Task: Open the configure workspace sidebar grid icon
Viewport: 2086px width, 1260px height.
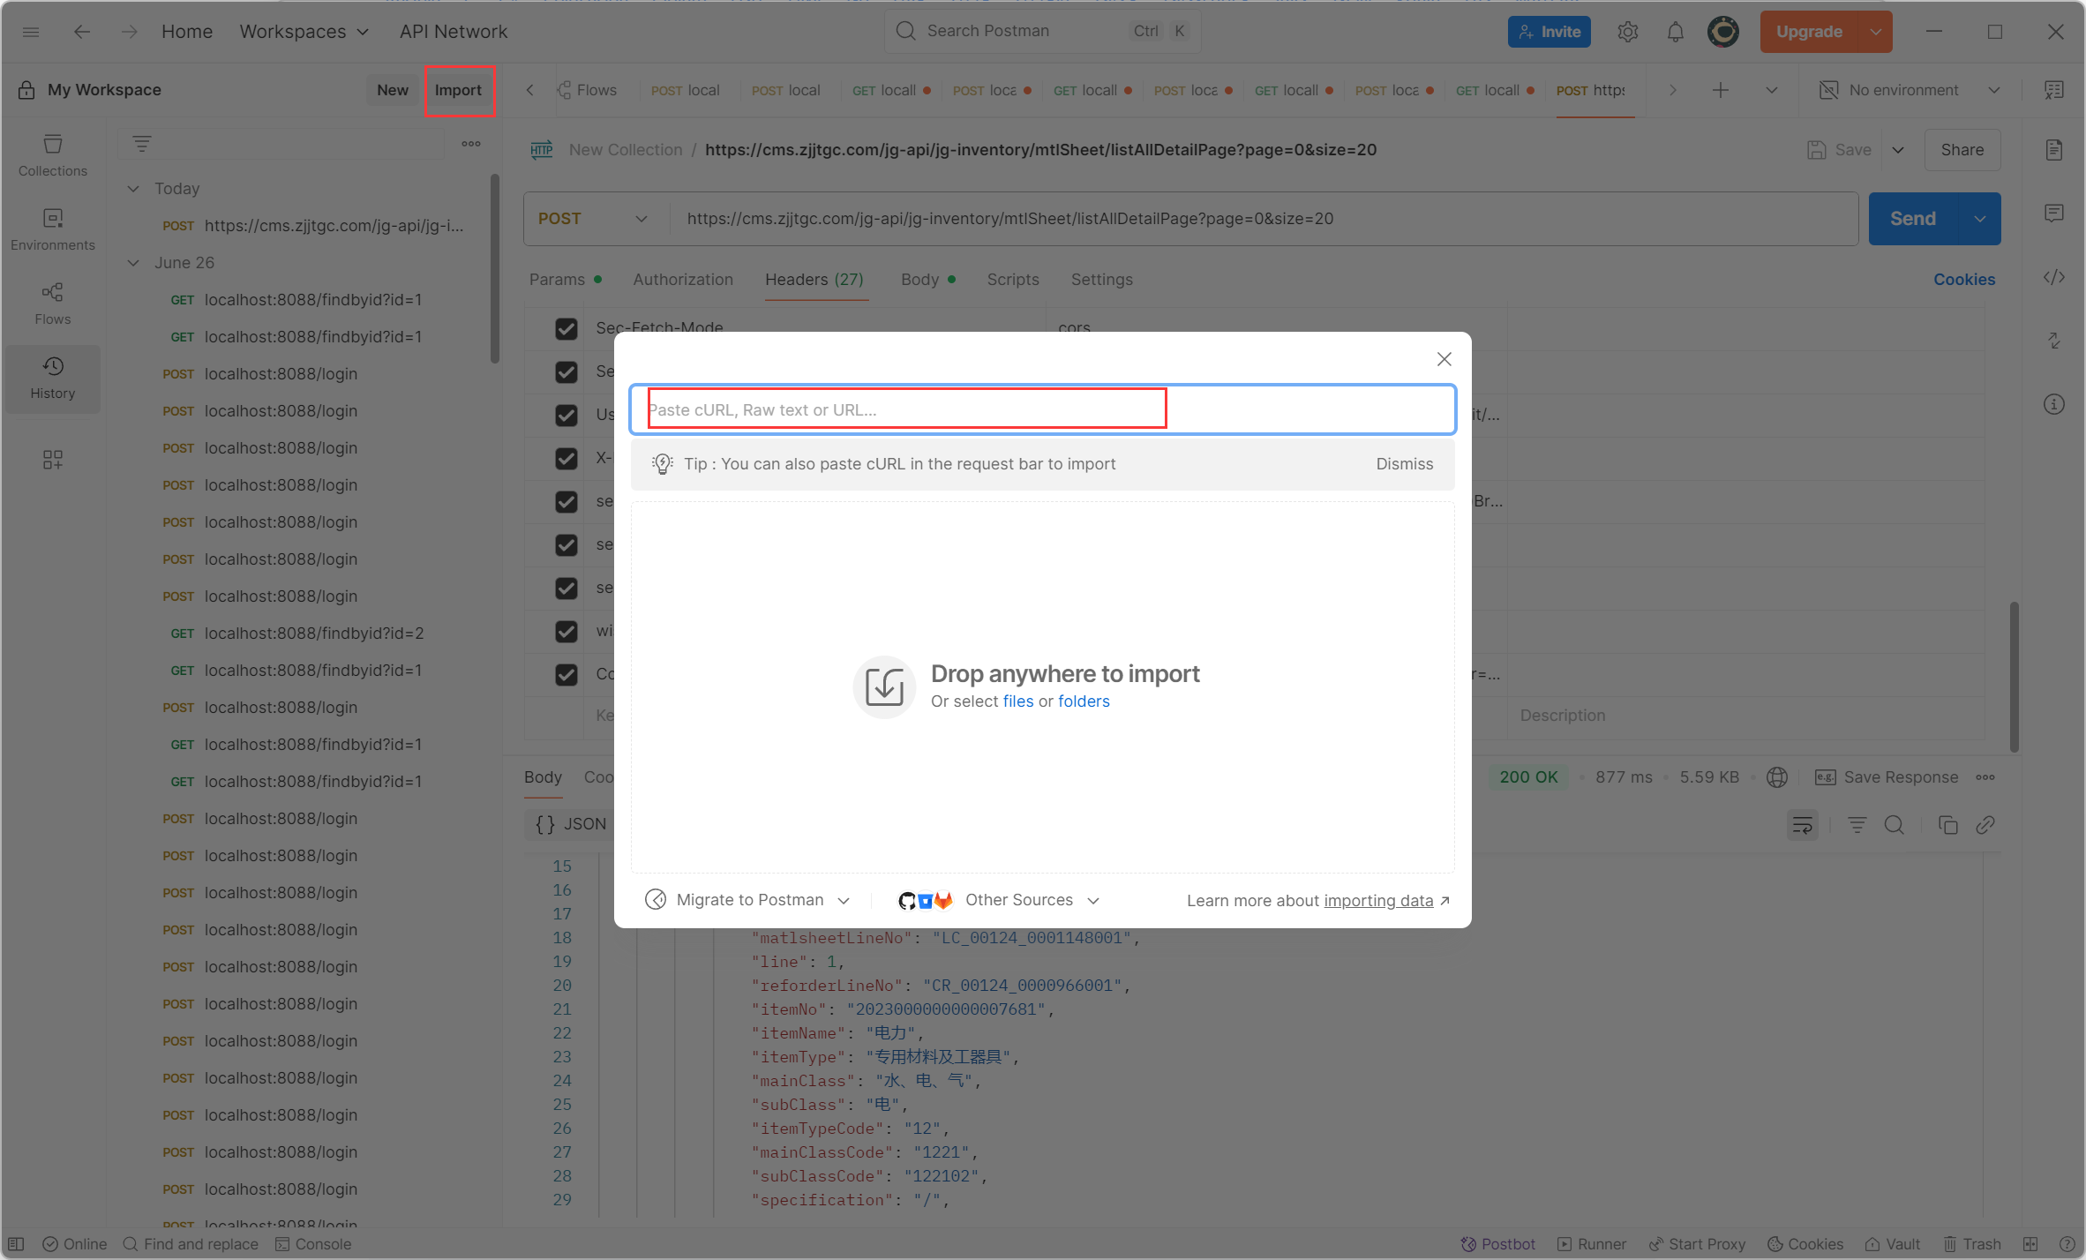Action: [53, 459]
